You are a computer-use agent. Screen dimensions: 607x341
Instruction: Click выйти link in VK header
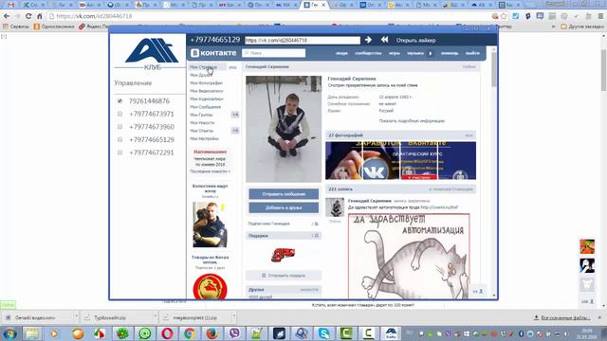472,53
